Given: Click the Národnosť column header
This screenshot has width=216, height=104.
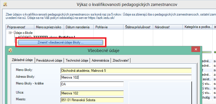Looking at the screenshot, I should 168,27.
